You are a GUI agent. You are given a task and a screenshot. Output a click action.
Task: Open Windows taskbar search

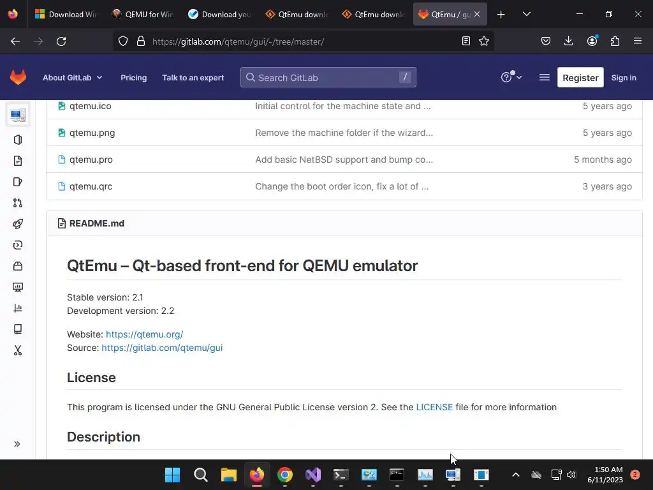(201, 475)
